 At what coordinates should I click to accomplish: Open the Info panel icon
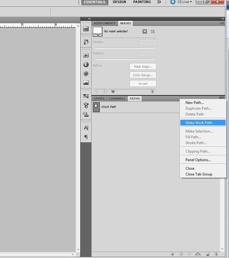pos(86,64)
